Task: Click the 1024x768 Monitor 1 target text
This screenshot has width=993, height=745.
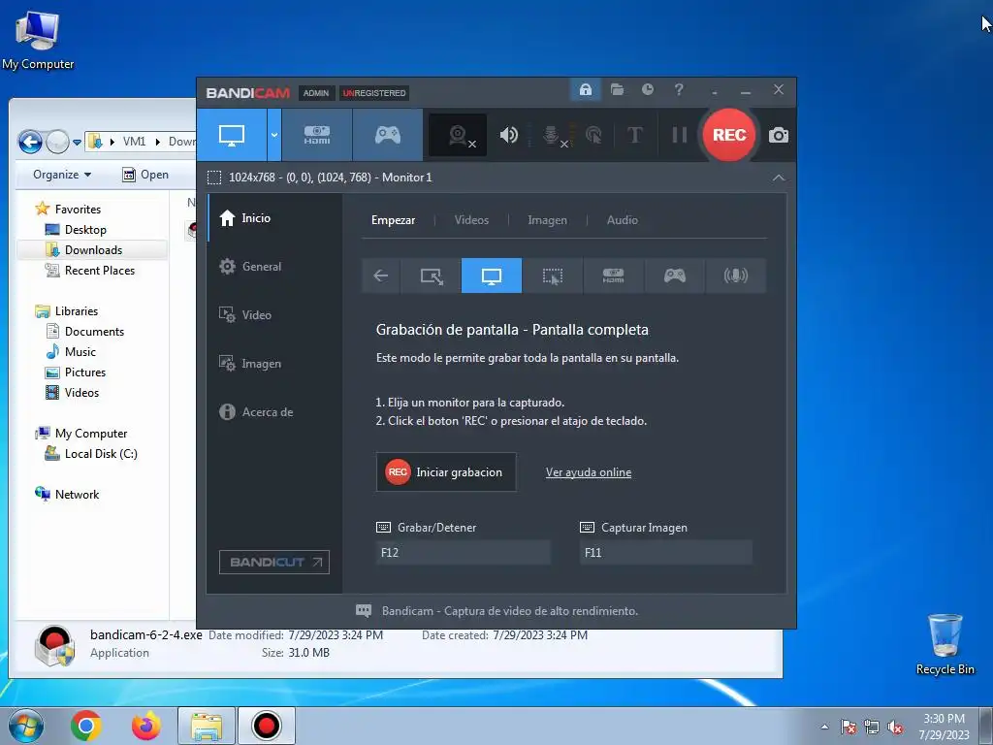Action: pos(330,178)
